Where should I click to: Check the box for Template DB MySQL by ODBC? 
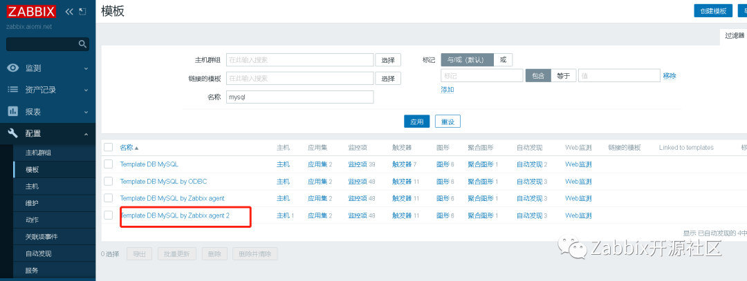pos(108,181)
